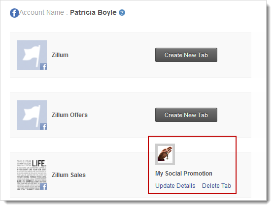Click the Zillum Offers flag thumbnail
This screenshot has height=208, width=274.
pos(32,115)
